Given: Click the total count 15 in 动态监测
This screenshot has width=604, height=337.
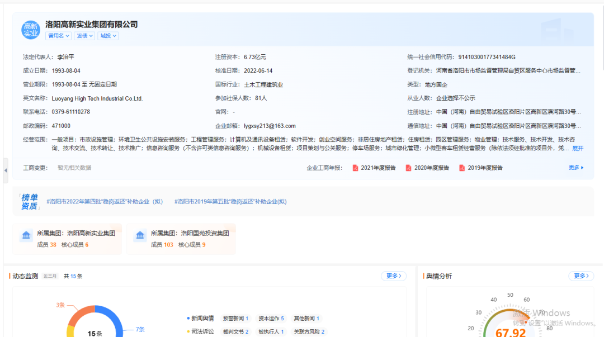Looking at the screenshot, I should [73, 276].
